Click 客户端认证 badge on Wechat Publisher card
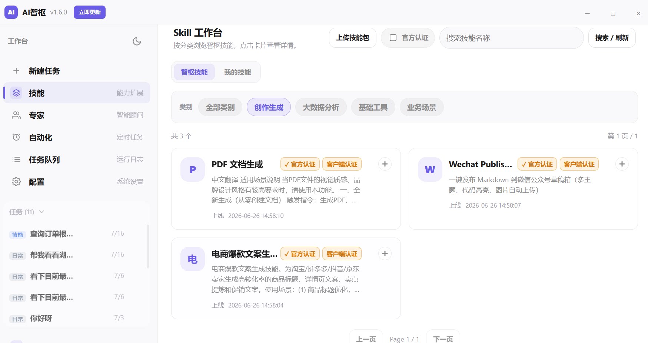Screen dimensions: 648x343 (x=579, y=164)
